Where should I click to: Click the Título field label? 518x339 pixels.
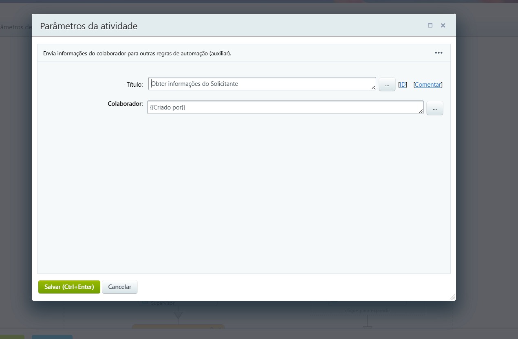[x=134, y=85]
